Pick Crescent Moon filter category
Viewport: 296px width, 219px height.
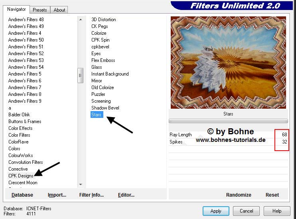(x=23, y=183)
